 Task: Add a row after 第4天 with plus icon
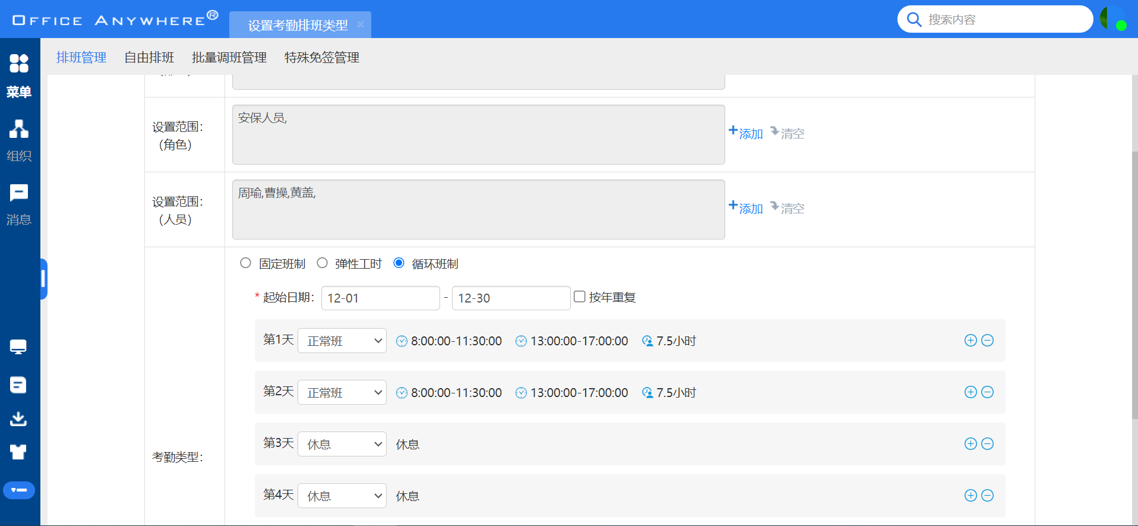tap(971, 495)
